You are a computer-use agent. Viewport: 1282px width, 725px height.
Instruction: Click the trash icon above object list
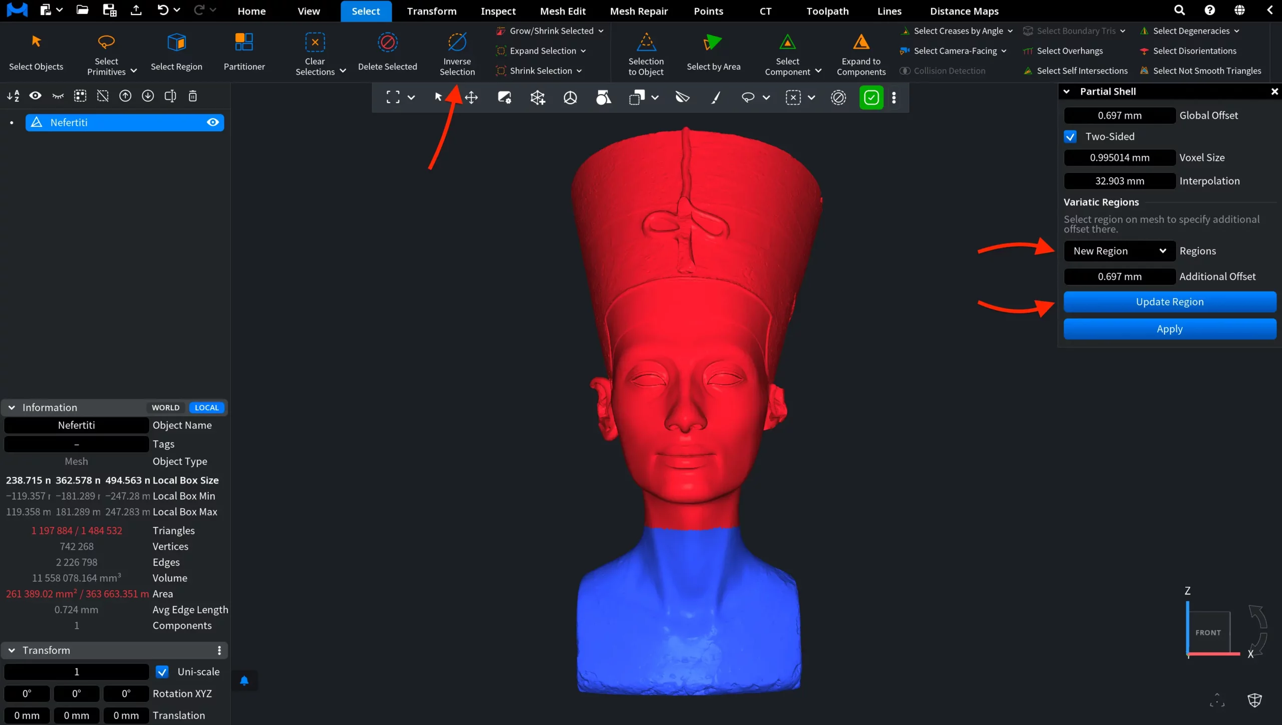tap(193, 96)
